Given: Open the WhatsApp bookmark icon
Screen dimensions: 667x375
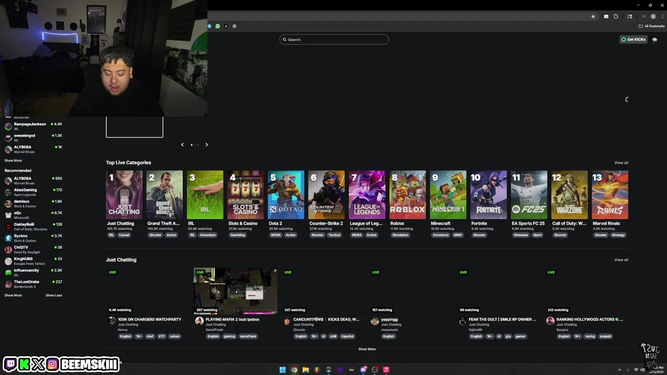Looking at the screenshot, I should point(218,26).
